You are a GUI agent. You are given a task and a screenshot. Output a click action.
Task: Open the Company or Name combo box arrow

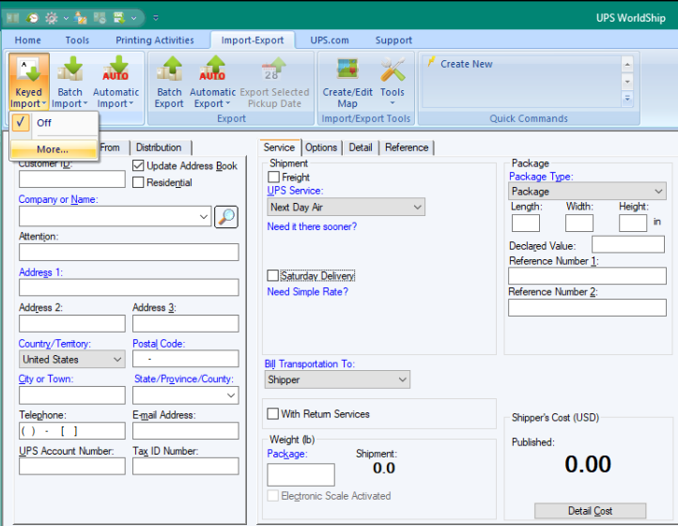coord(204,216)
